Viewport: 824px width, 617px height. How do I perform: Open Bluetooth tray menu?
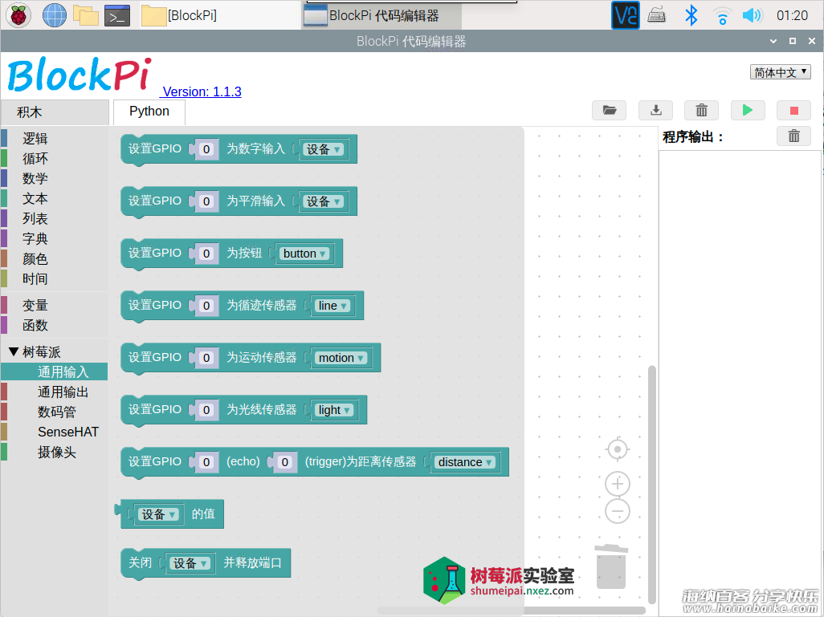click(691, 15)
